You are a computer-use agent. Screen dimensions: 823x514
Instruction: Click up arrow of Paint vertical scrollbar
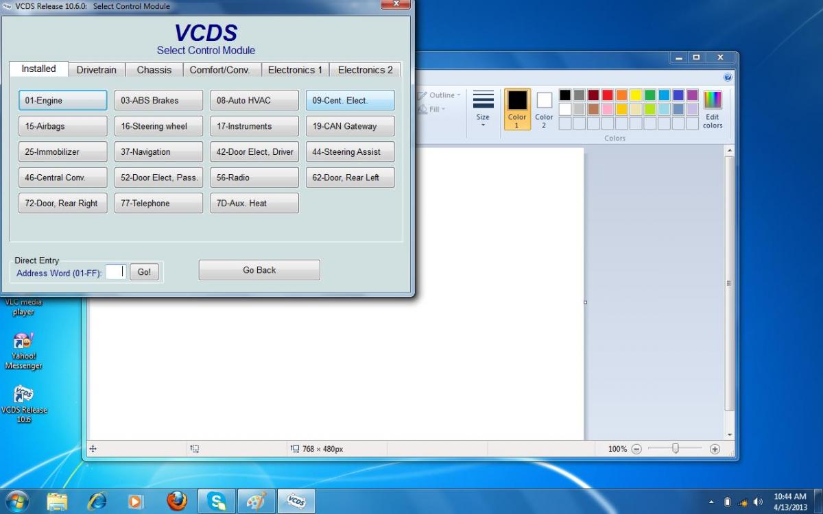(730, 150)
